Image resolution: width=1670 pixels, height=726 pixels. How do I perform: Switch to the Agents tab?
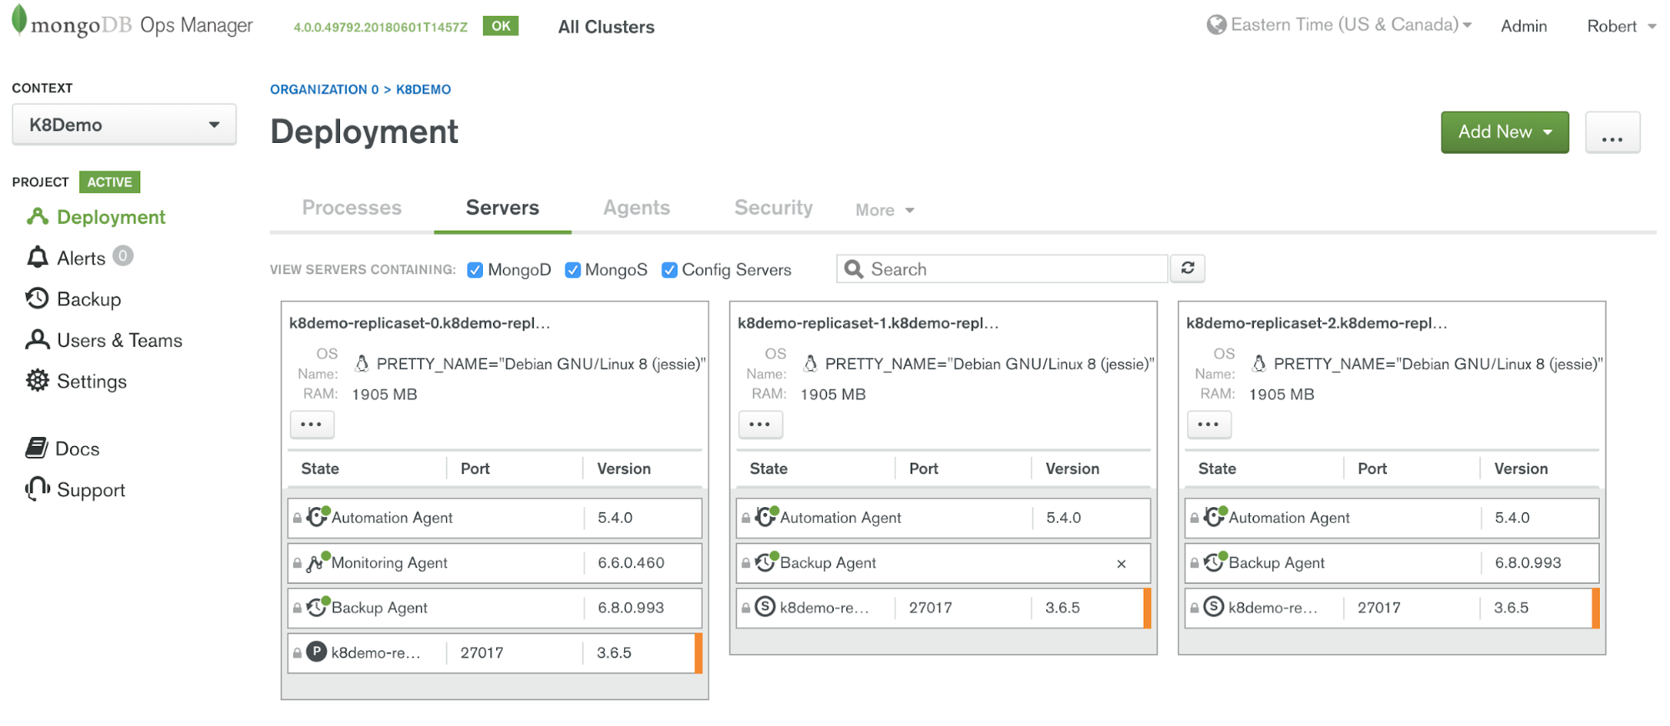click(x=637, y=208)
